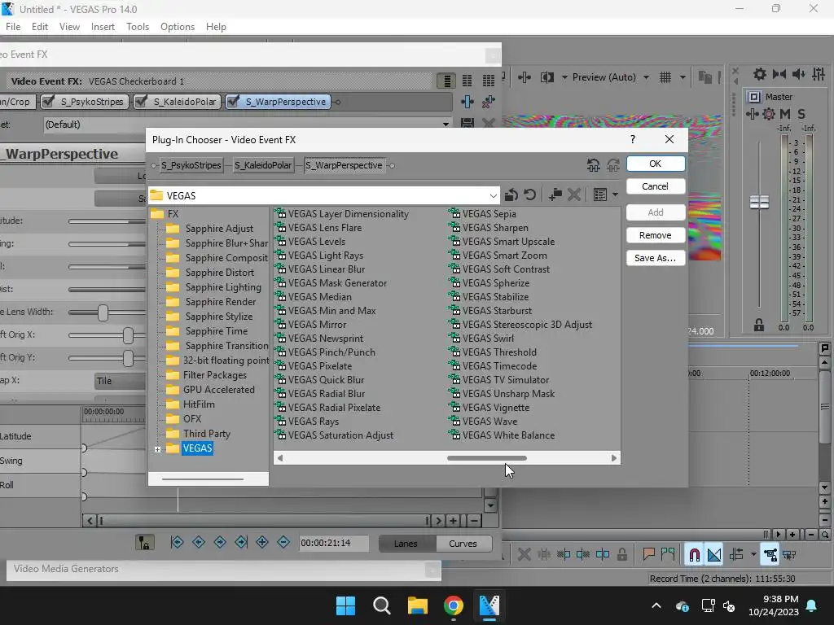Click the move chain right icon in Plug-In Chooser
This screenshot has width=834, height=625.
point(613,165)
